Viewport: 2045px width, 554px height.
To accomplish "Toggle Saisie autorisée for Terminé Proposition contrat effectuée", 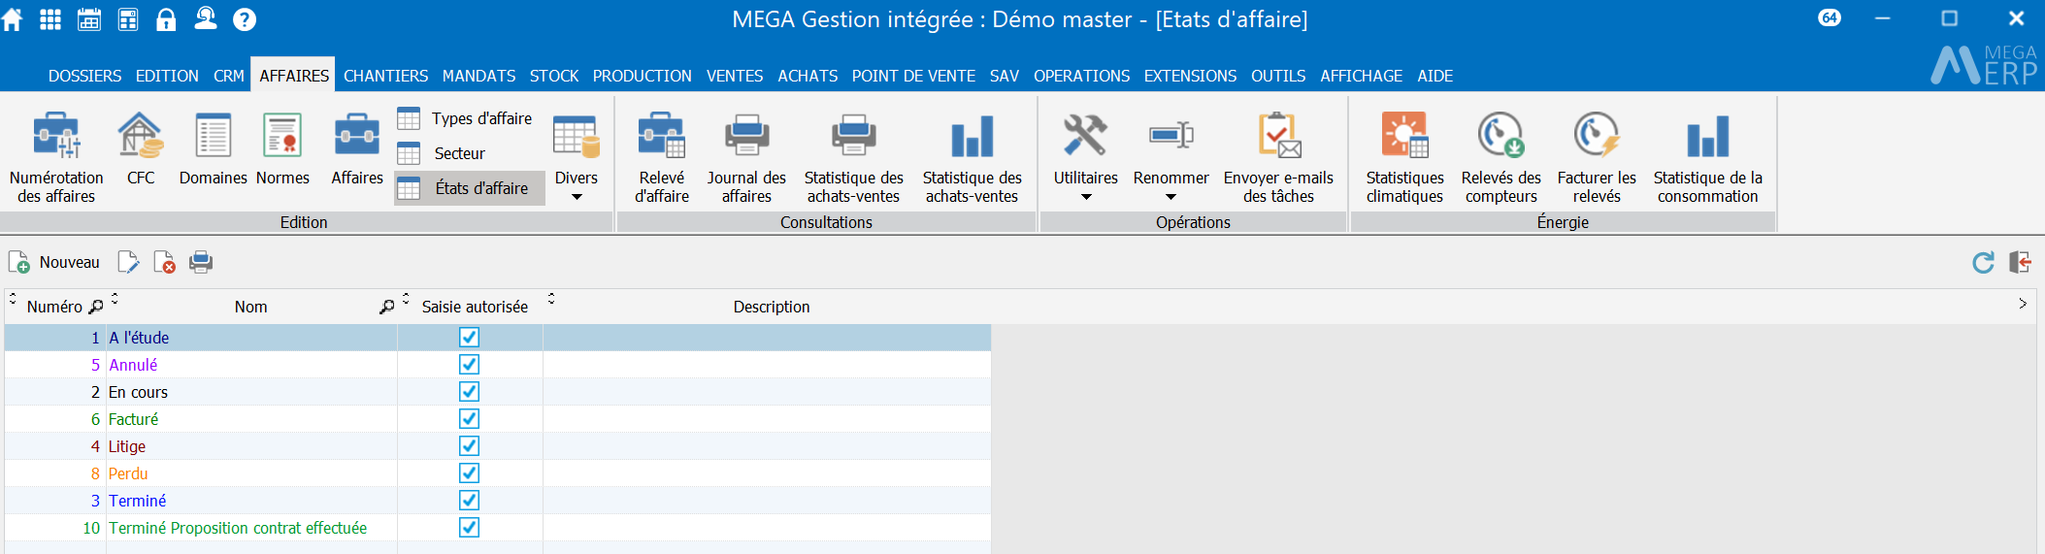I will coord(469,528).
